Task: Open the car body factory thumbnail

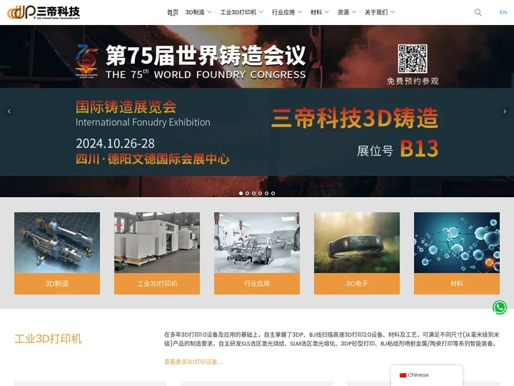Action: 257,242
